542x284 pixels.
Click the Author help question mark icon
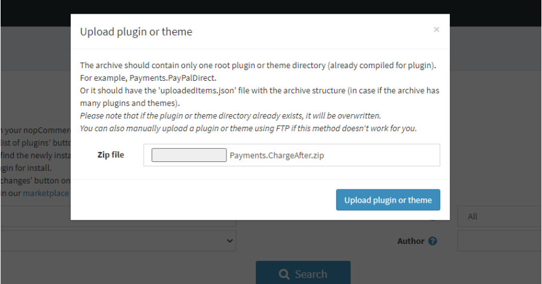coord(432,241)
